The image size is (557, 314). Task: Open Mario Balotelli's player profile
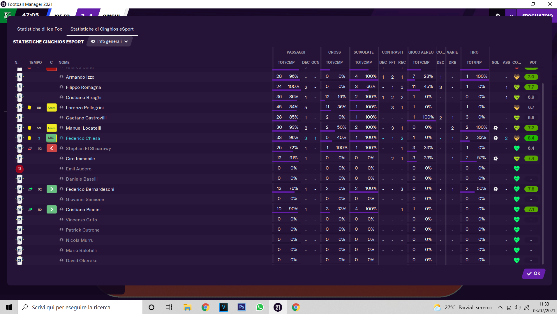(81, 251)
